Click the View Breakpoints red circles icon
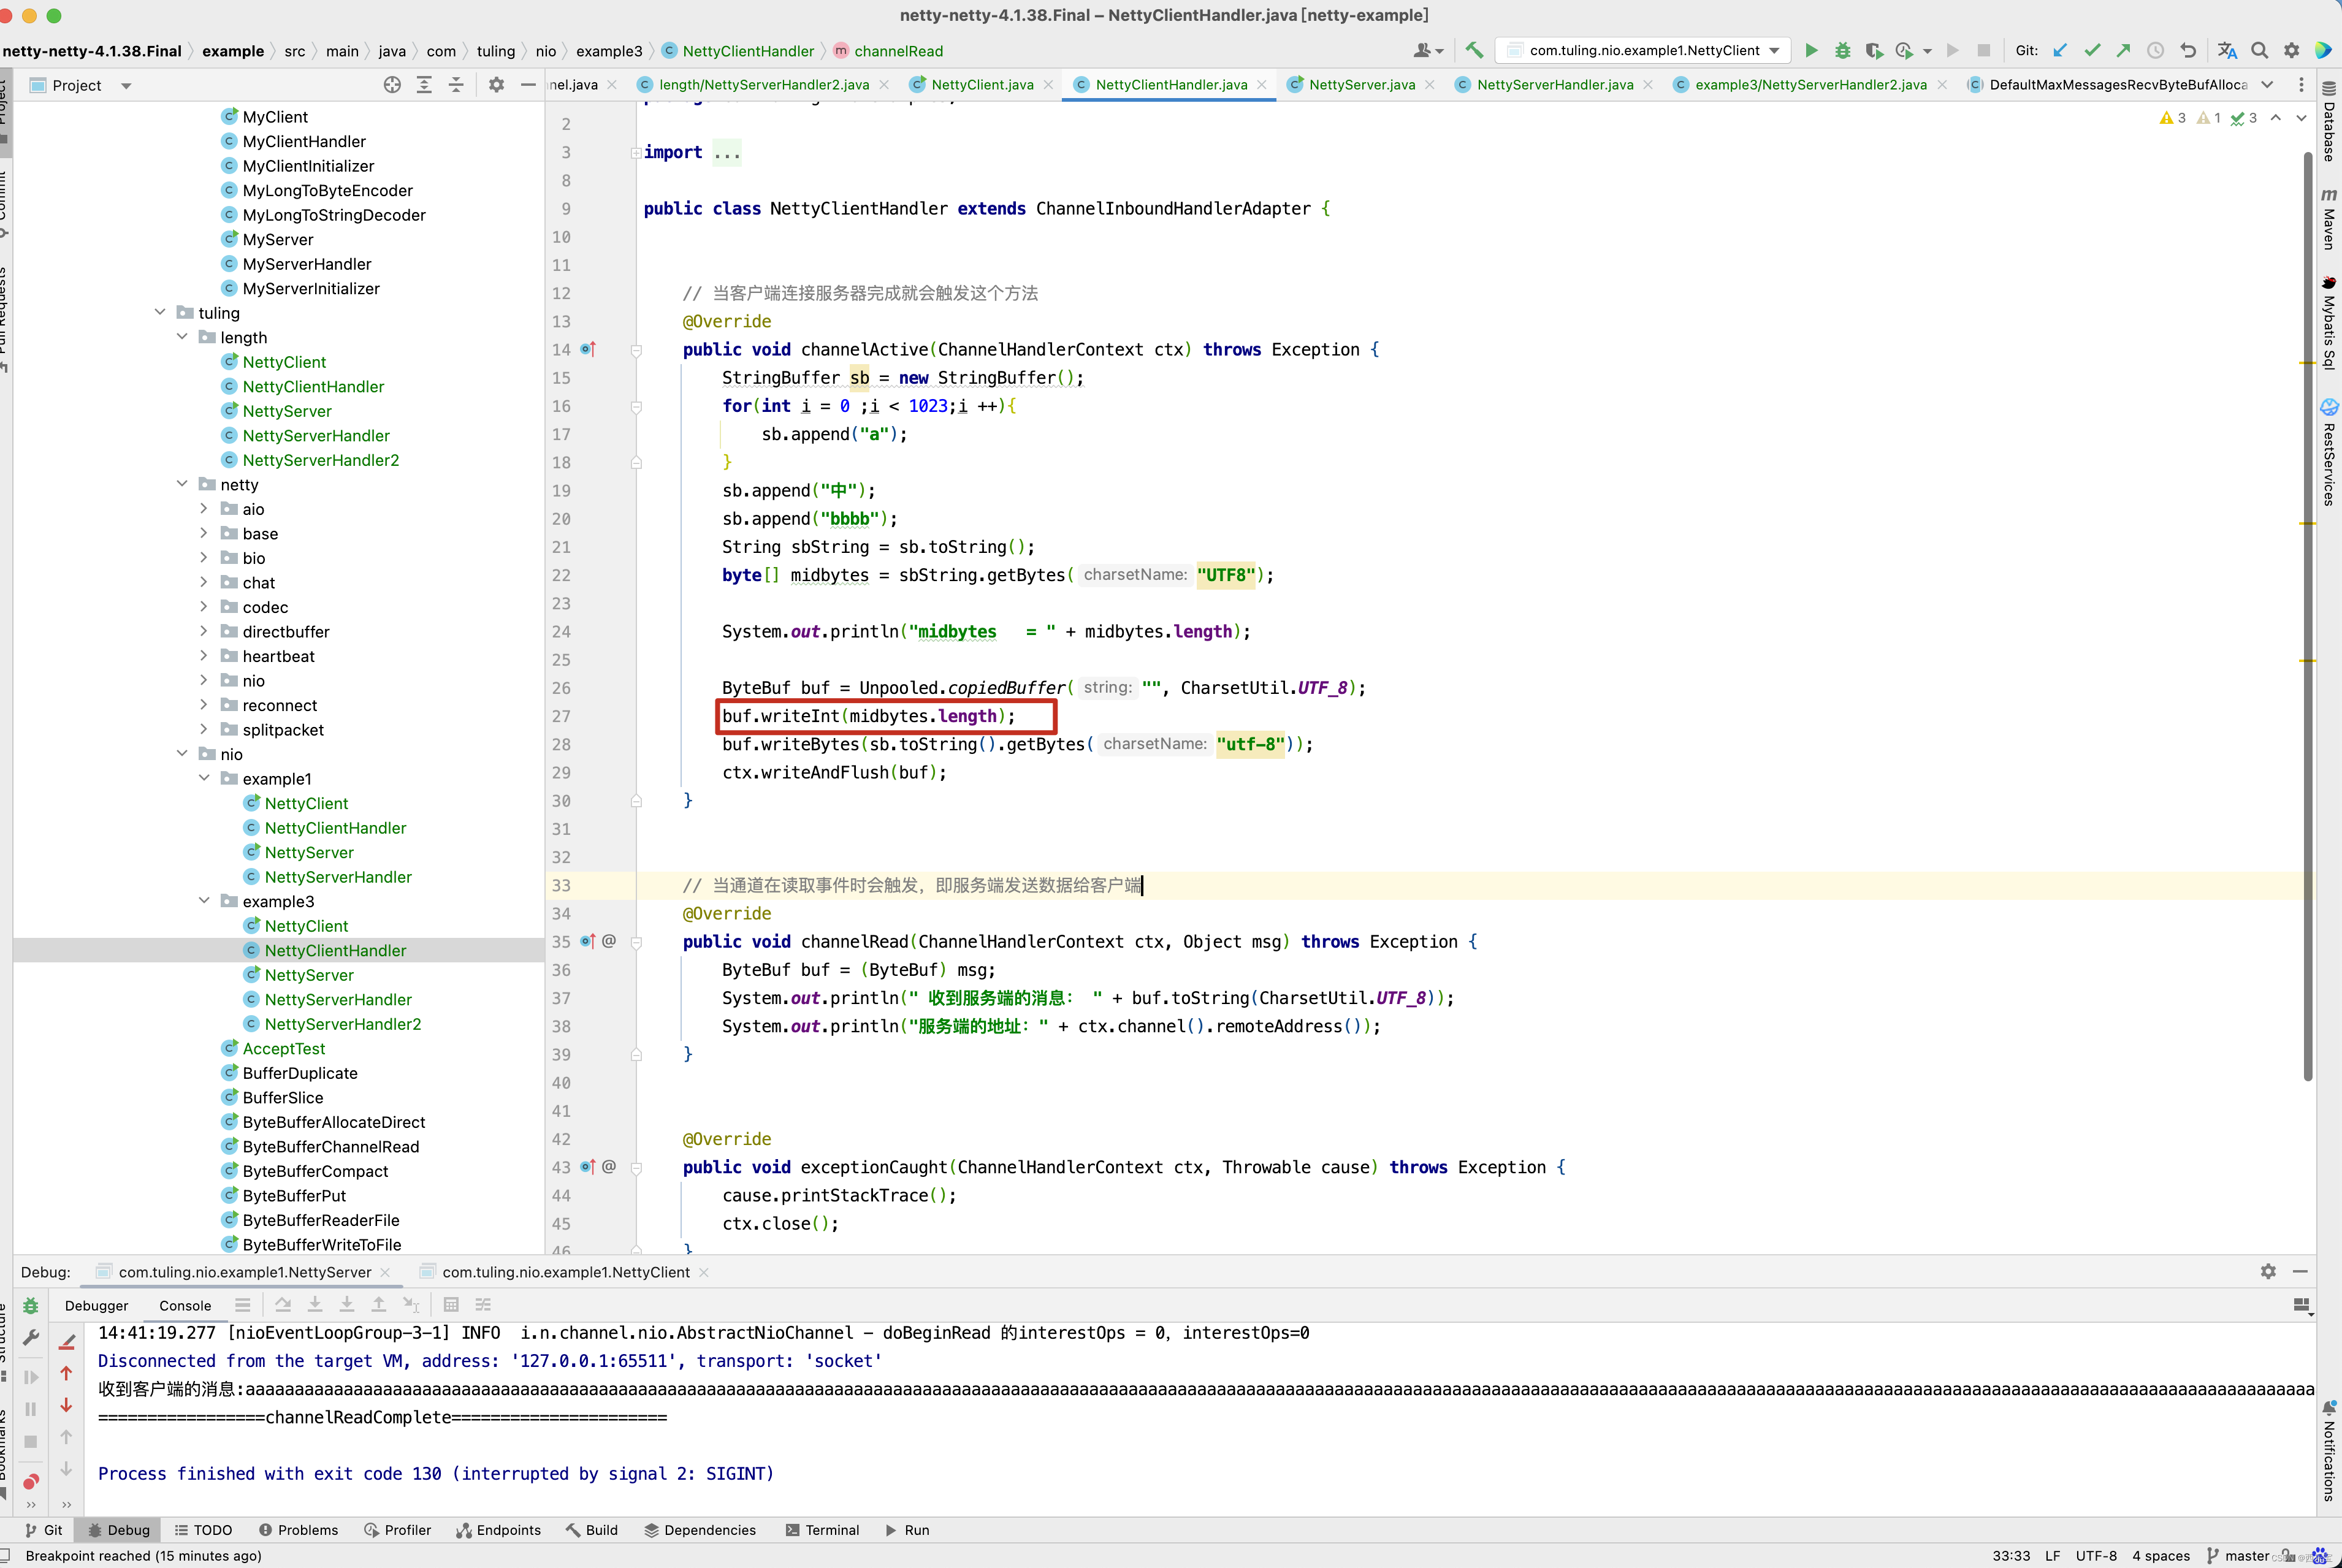The width and height of the screenshot is (2342, 1568). coord(31,1481)
